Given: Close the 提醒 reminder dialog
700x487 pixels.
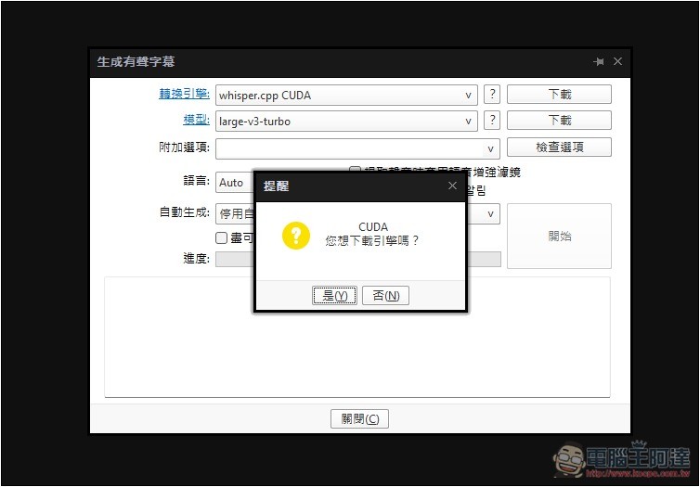Looking at the screenshot, I should [452, 186].
